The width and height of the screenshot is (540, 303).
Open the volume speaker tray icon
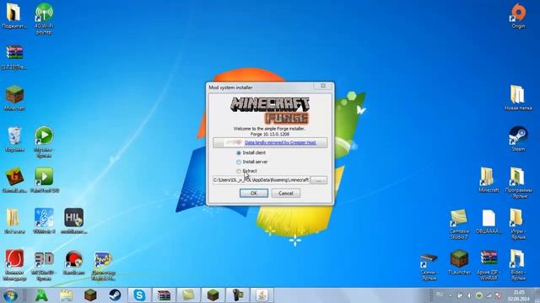click(x=469, y=295)
